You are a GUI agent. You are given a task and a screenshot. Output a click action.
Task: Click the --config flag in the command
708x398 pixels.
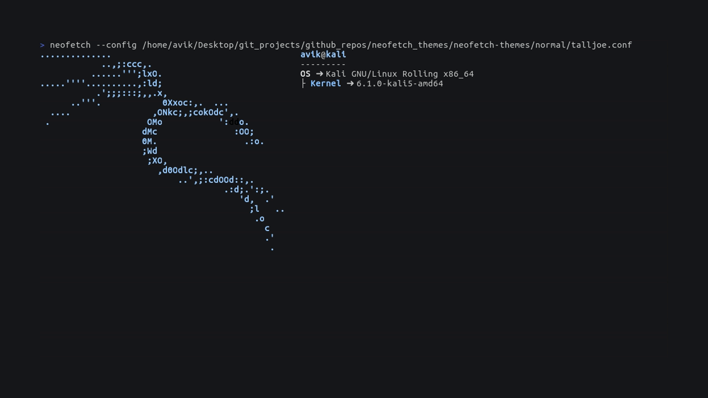[x=116, y=45]
